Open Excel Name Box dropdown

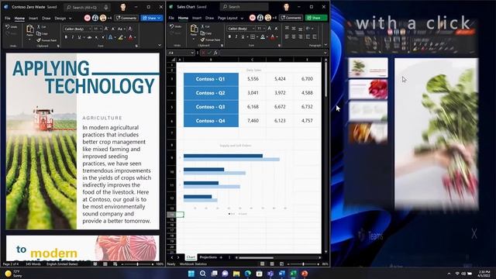(x=192, y=53)
